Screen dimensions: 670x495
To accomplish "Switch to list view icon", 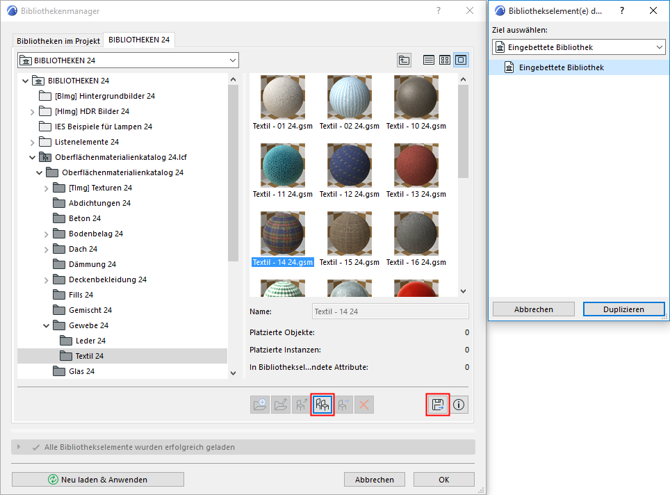I will coord(429,60).
